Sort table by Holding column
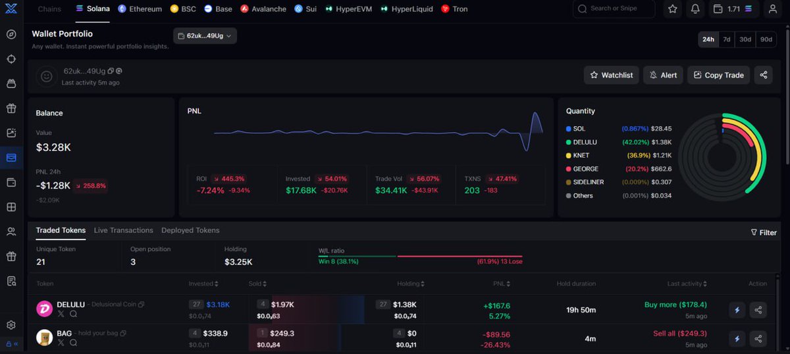Screen dimensions: 790x354 (x=411, y=284)
